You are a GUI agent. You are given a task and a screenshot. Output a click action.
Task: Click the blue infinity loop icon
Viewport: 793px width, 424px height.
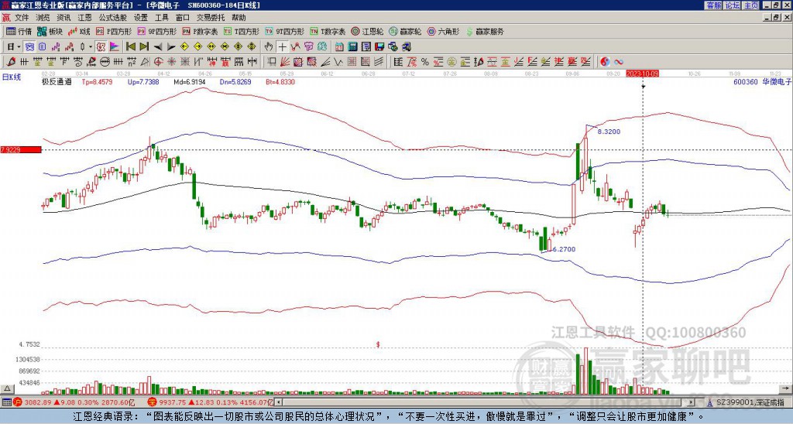[619, 62]
